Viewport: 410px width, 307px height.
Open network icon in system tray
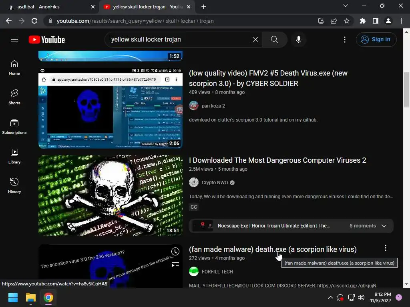[351, 297]
